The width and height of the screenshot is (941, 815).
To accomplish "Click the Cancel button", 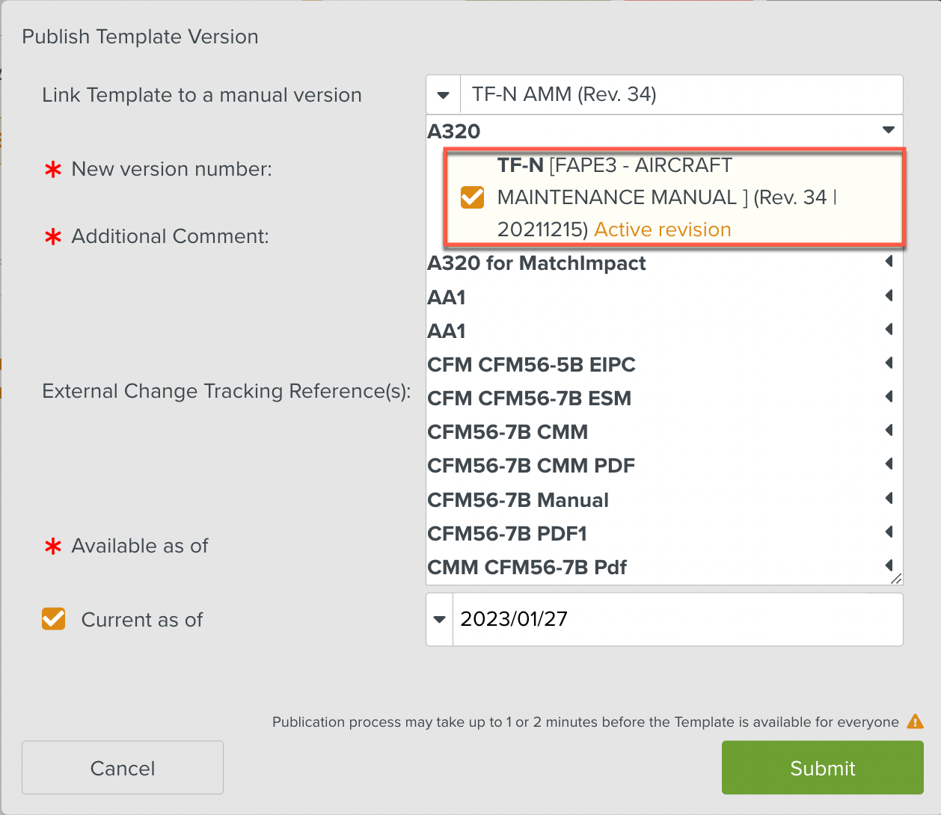I will point(123,768).
